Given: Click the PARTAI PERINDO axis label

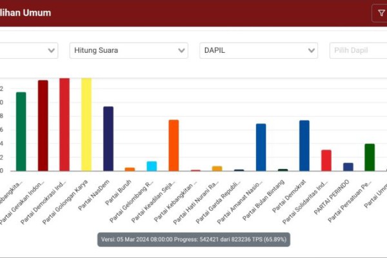Looking at the screenshot, I should (x=332, y=197).
